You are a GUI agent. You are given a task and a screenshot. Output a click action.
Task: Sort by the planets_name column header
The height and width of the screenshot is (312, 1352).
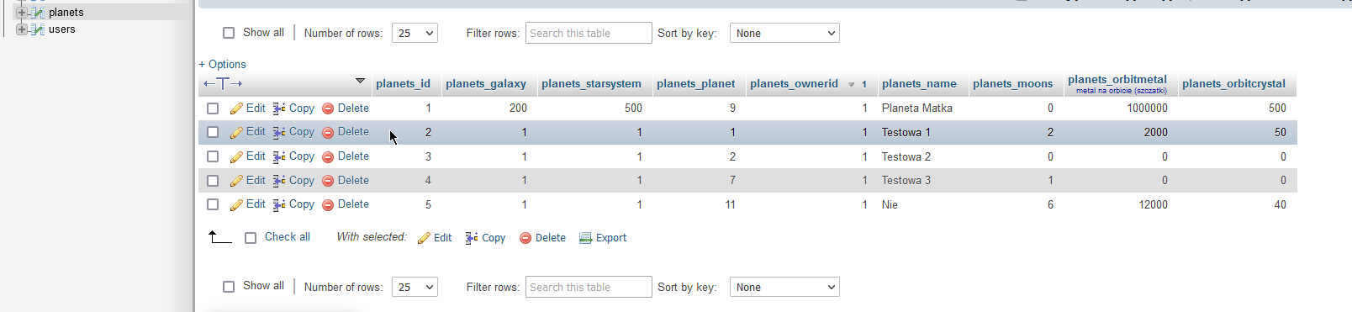[x=919, y=83]
